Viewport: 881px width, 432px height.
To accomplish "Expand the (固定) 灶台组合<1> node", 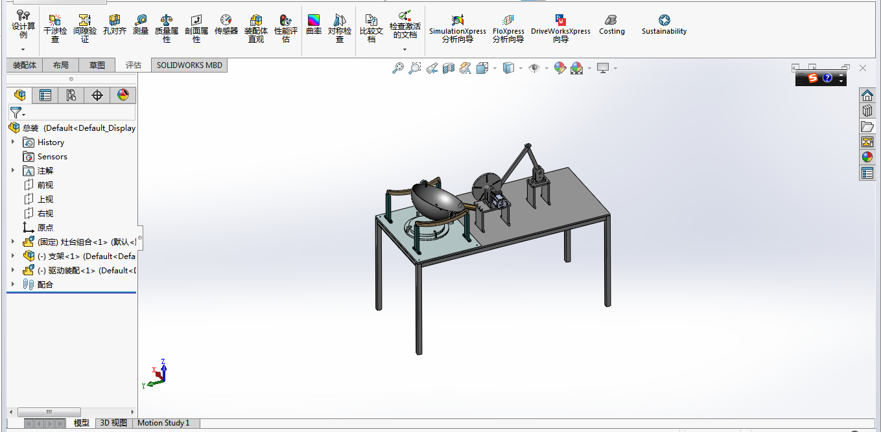I will (x=12, y=242).
